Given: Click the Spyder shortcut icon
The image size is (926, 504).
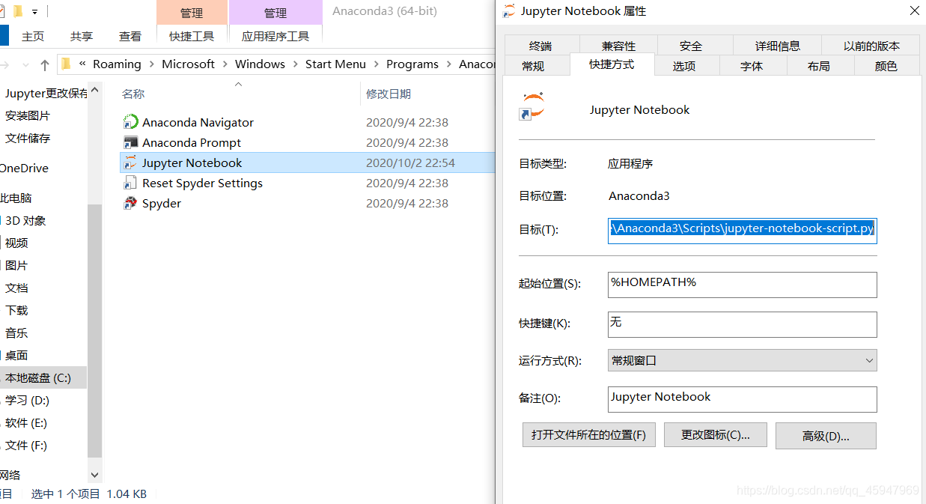Looking at the screenshot, I should click(x=131, y=203).
